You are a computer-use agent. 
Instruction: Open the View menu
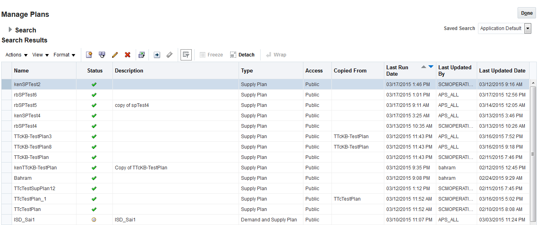40,55
